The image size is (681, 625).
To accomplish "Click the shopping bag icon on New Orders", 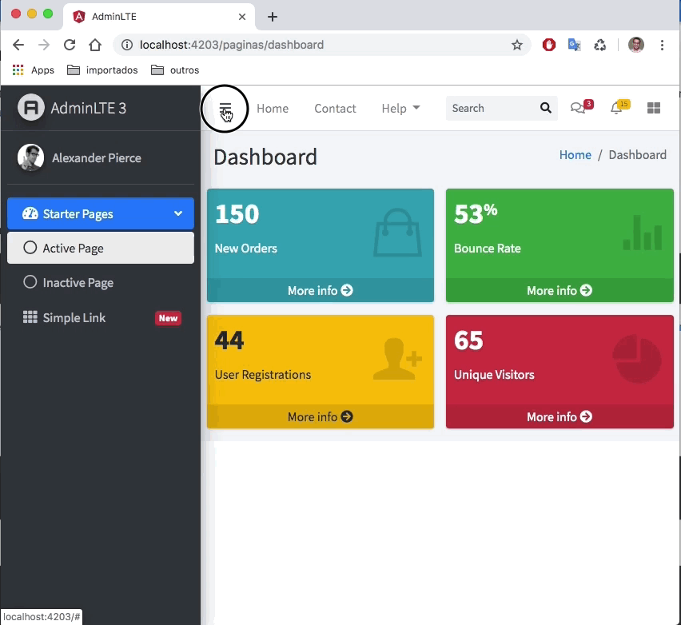I will click(397, 233).
